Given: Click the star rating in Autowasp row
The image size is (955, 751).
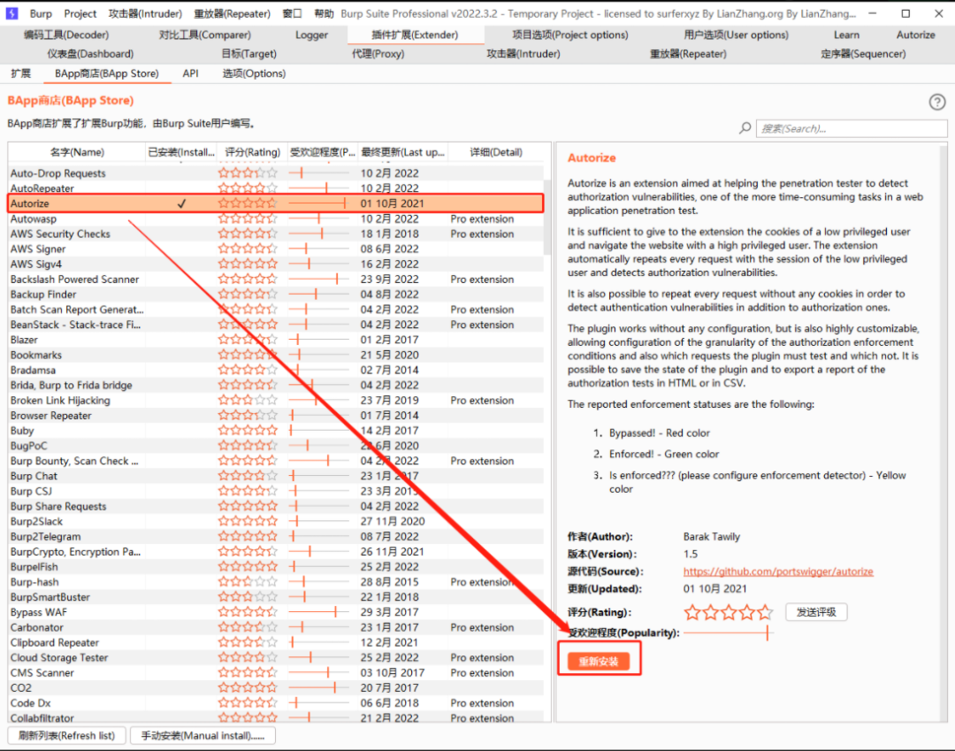Looking at the screenshot, I should (x=248, y=218).
